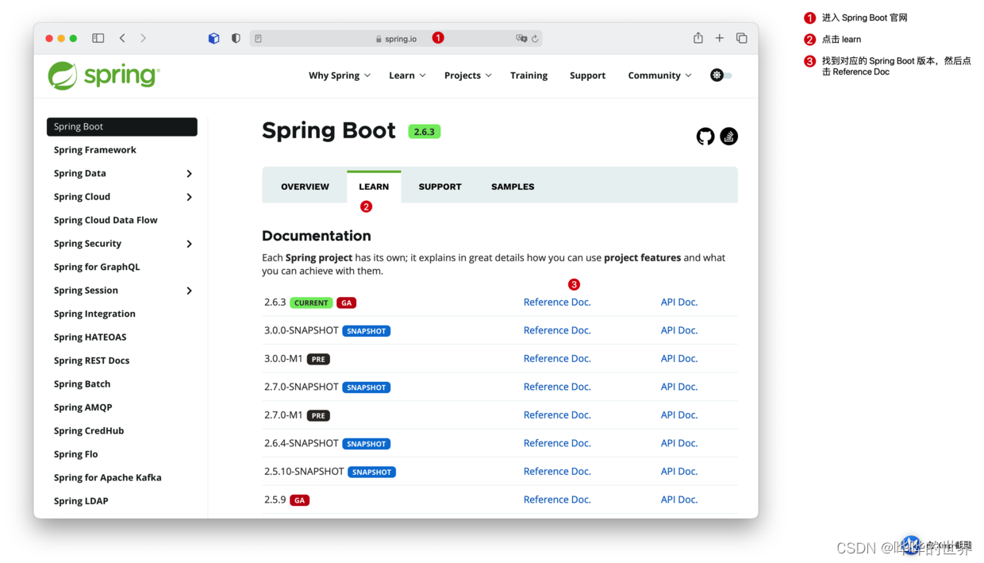Open Spring REST Docs project
The height and width of the screenshot is (563, 984).
pos(91,361)
